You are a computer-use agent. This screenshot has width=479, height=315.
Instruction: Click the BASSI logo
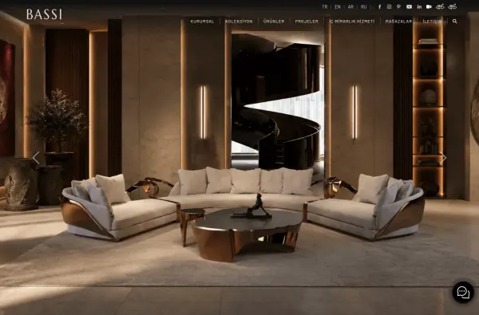[44, 14]
